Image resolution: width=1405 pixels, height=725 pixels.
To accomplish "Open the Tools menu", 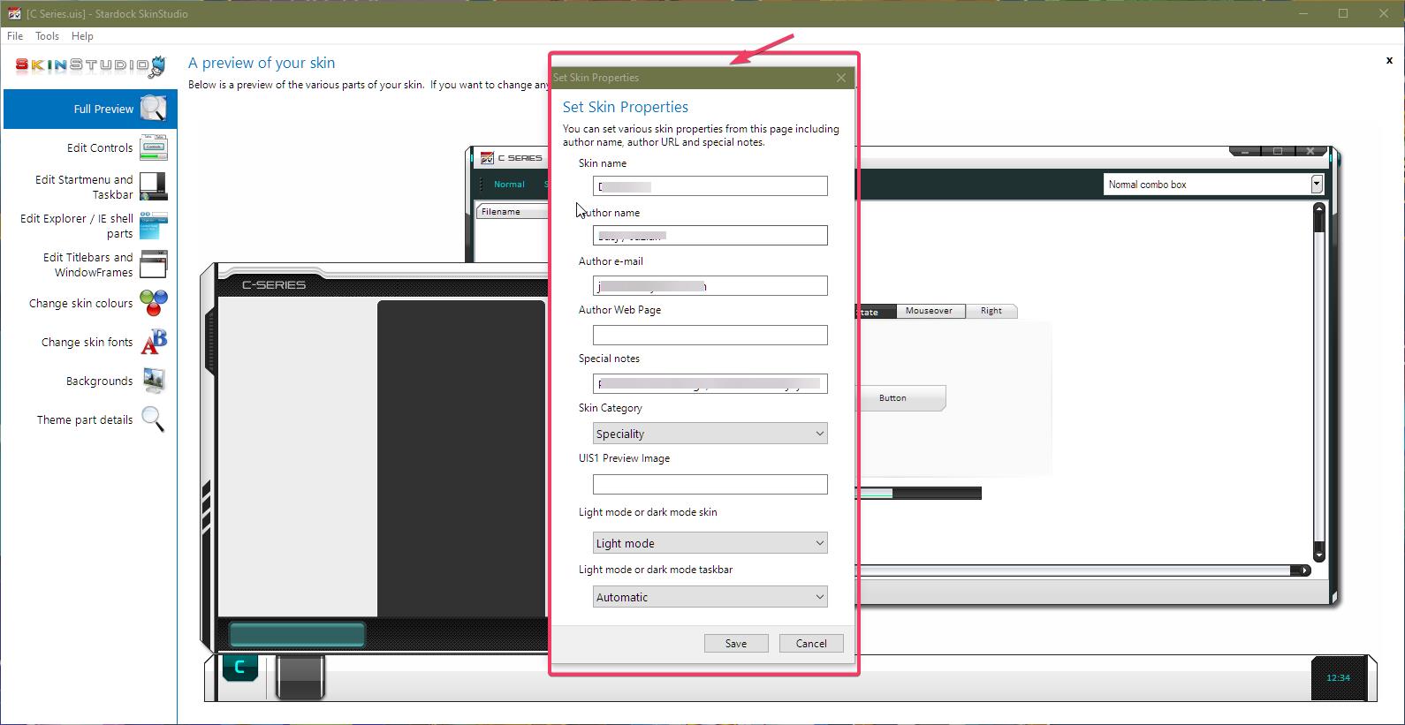I will tap(47, 36).
